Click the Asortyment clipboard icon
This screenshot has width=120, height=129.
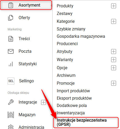11,5
